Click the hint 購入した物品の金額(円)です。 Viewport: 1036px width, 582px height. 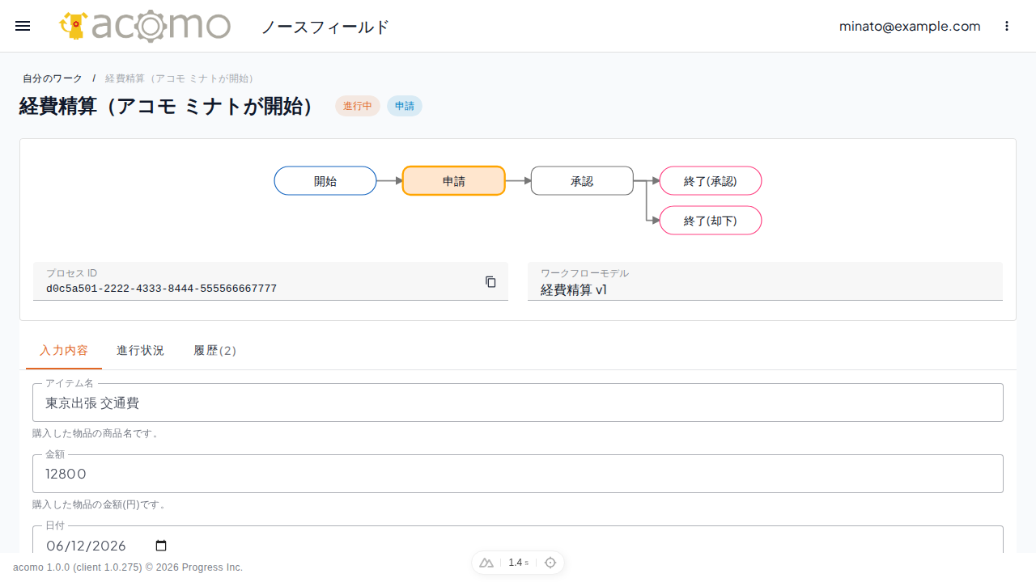coord(101,504)
